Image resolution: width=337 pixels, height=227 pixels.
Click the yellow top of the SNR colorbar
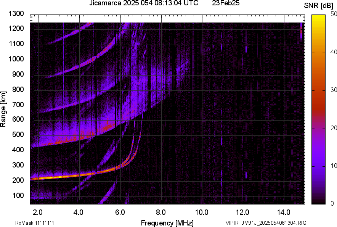[318, 17]
